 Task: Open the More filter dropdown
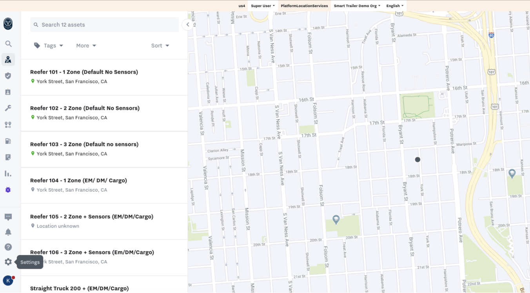86,45
